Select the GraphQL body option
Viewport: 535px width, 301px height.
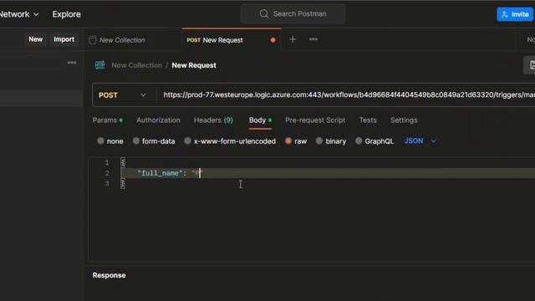click(x=374, y=141)
